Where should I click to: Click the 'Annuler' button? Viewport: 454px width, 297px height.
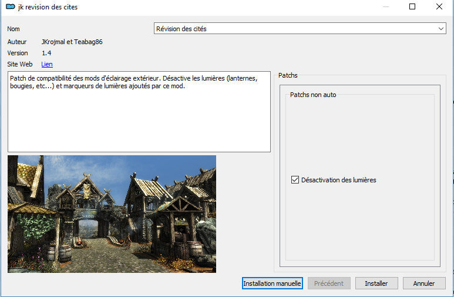point(424,283)
